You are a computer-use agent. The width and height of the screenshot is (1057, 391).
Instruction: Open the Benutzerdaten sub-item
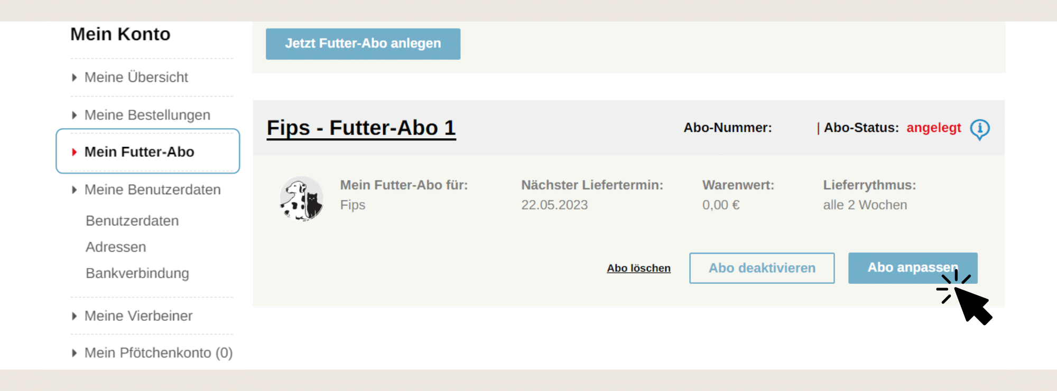coord(132,221)
